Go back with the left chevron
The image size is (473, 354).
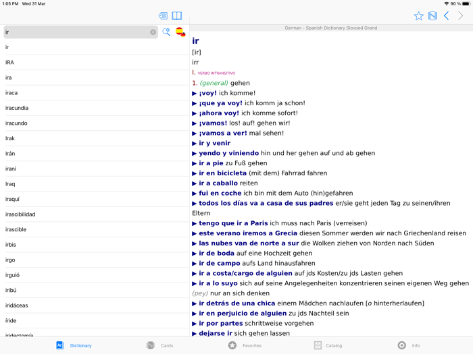pyautogui.click(x=447, y=16)
